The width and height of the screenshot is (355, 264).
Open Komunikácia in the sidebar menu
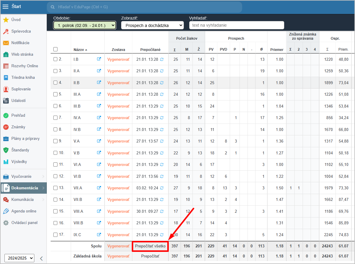tap(23, 200)
